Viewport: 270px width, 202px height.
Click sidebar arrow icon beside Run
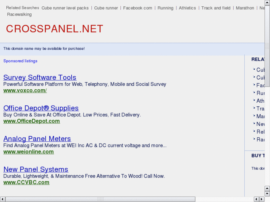254,92
